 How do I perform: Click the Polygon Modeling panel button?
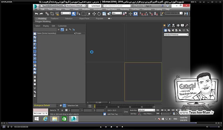coord(43,21)
